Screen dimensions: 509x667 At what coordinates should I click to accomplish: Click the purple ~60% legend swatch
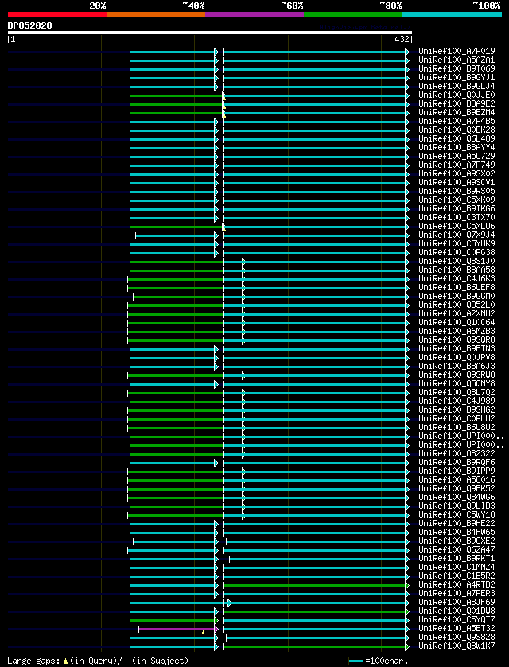[254, 14]
